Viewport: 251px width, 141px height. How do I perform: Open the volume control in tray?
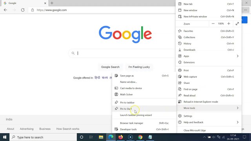(x=214, y=137)
